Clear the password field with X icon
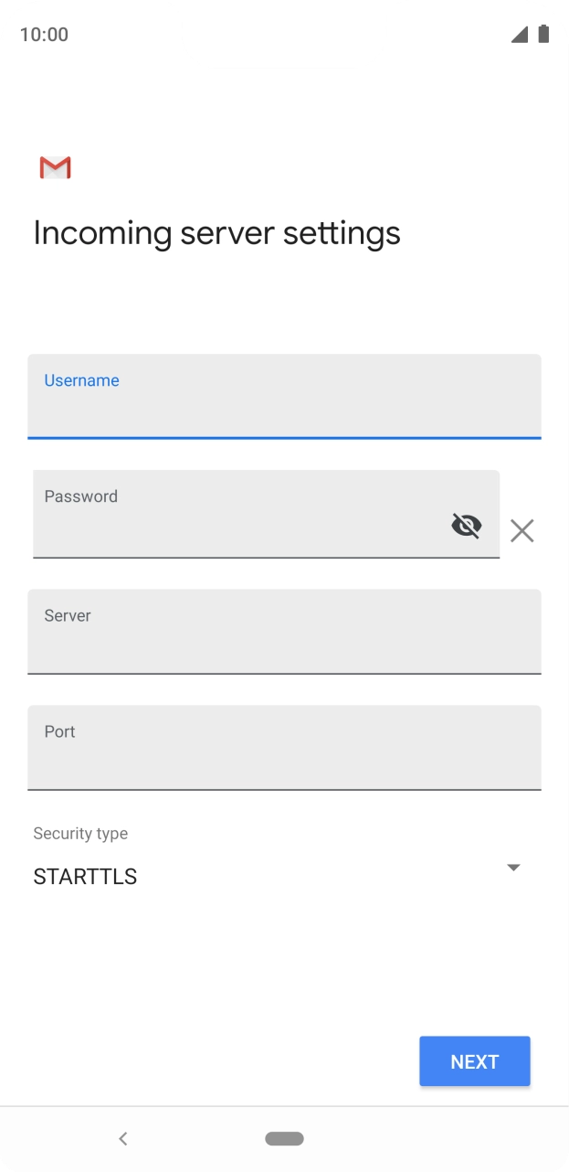 (x=522, y=530)
